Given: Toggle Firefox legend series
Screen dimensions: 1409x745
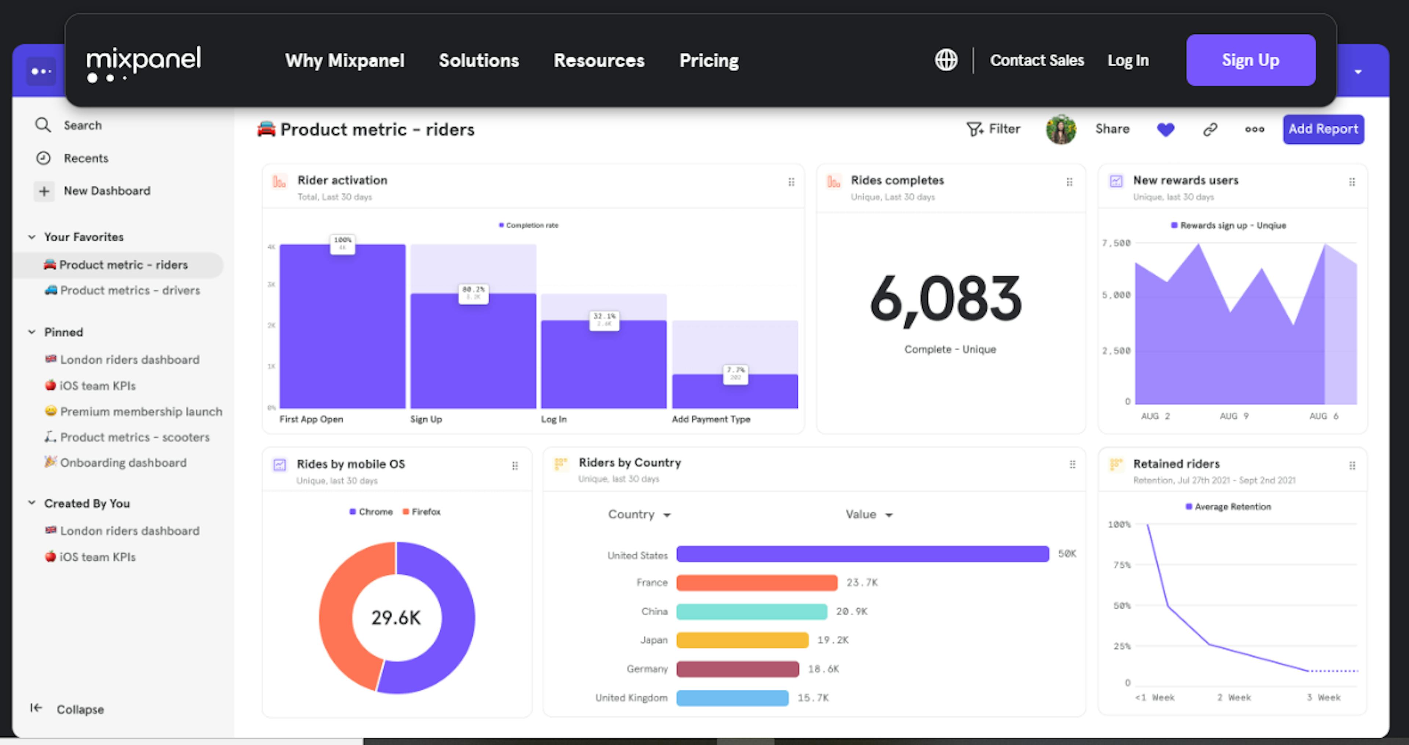Looking at the screenshot, I should 421,511.
